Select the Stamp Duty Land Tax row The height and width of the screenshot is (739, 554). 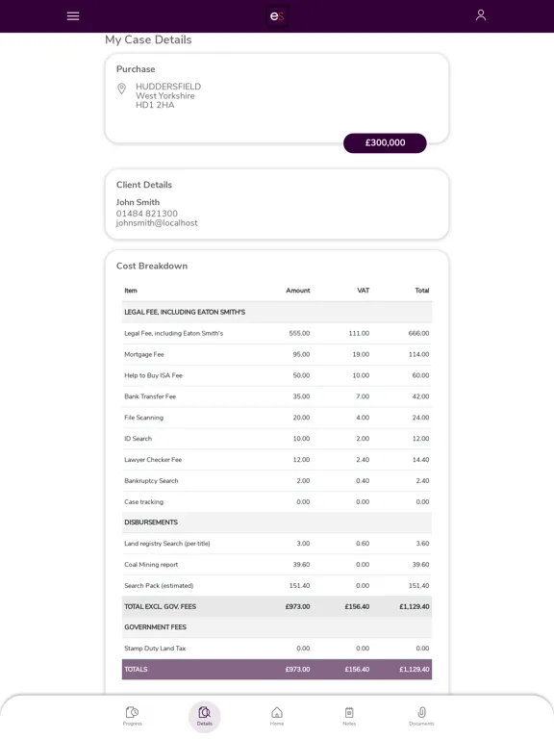pos(277,649)
